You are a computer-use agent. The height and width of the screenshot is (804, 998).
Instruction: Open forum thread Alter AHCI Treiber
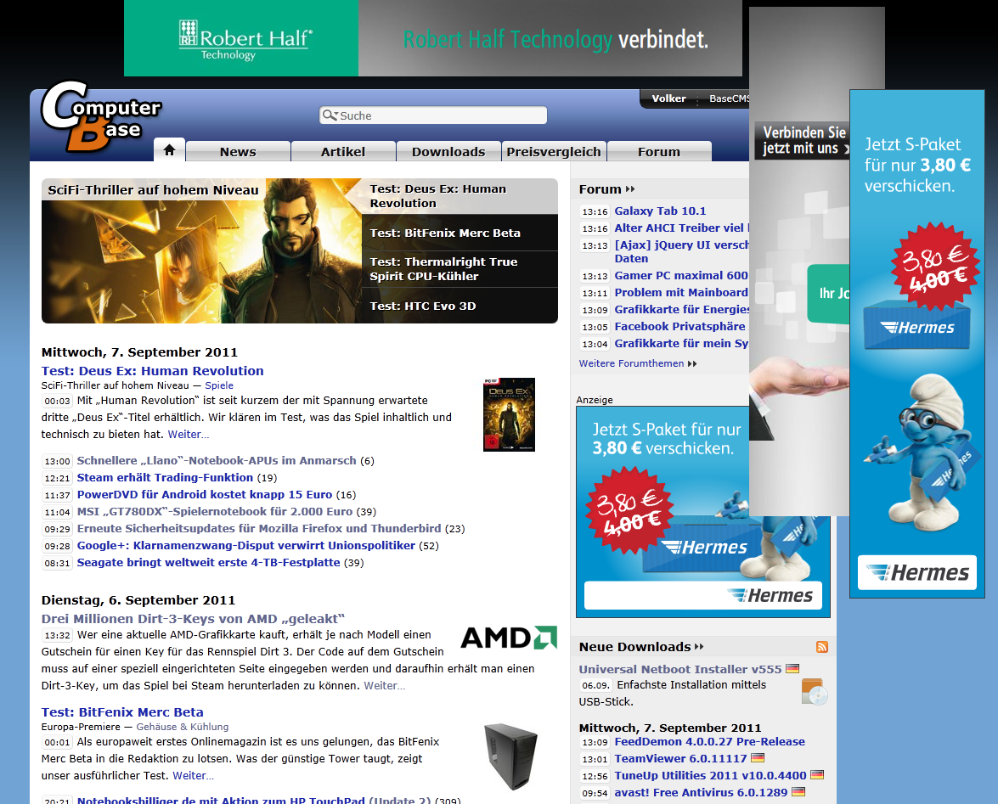[x=682, y=228]
